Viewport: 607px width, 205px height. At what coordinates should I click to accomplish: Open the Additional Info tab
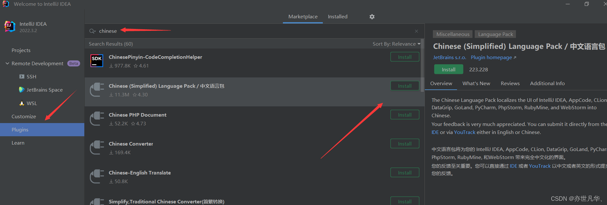[547, 84]
